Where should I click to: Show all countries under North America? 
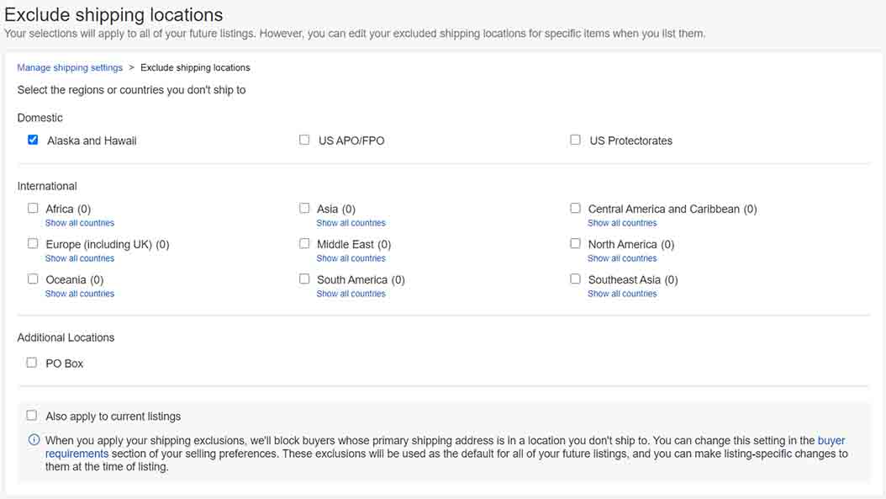pyautogui.click(x=622, y=258)
